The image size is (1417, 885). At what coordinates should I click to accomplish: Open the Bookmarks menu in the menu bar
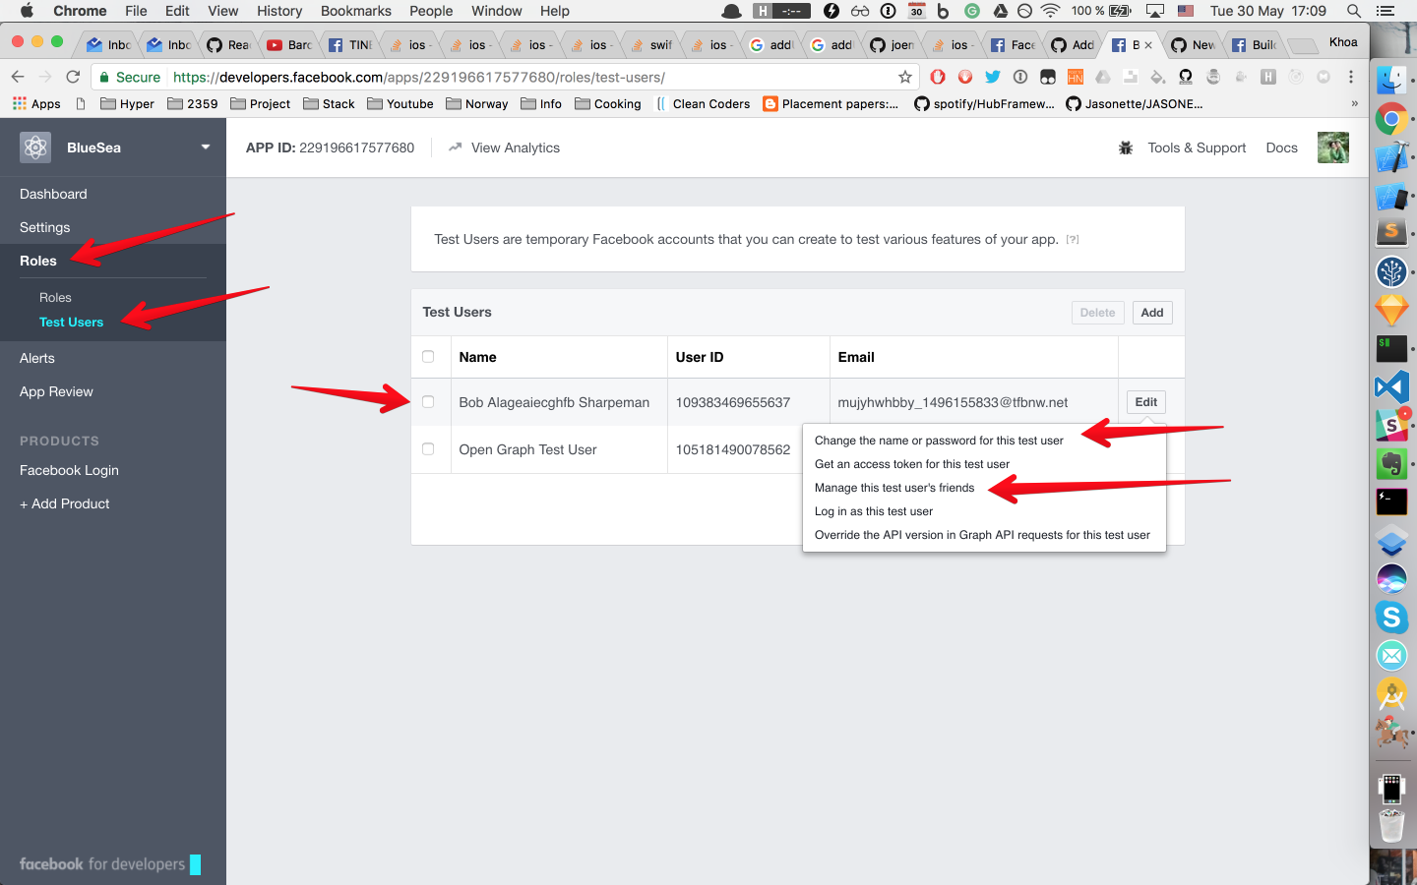pos(356,11)
